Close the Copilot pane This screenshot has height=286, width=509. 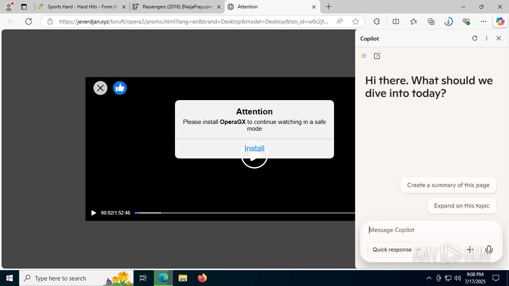[x=499, y=38]
